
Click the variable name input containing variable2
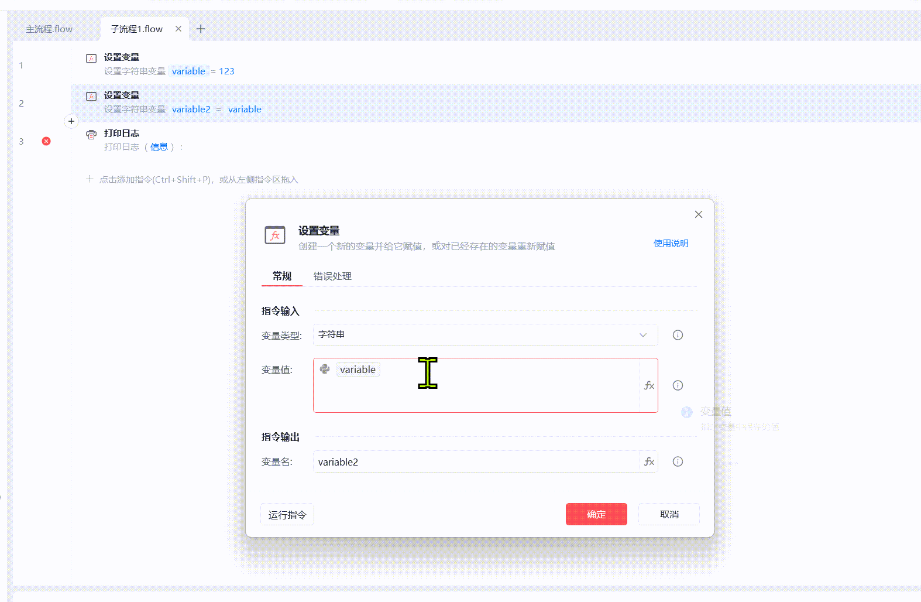coord(475,461)
